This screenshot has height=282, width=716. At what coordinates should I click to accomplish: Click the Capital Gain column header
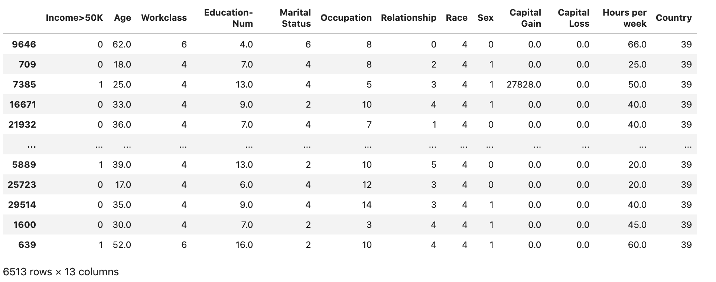525,18
